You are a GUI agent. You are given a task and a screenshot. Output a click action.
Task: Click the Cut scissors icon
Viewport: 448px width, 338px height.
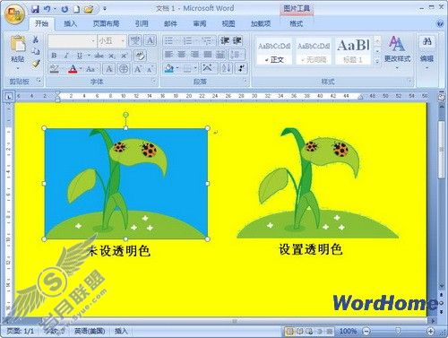(36, 39)
